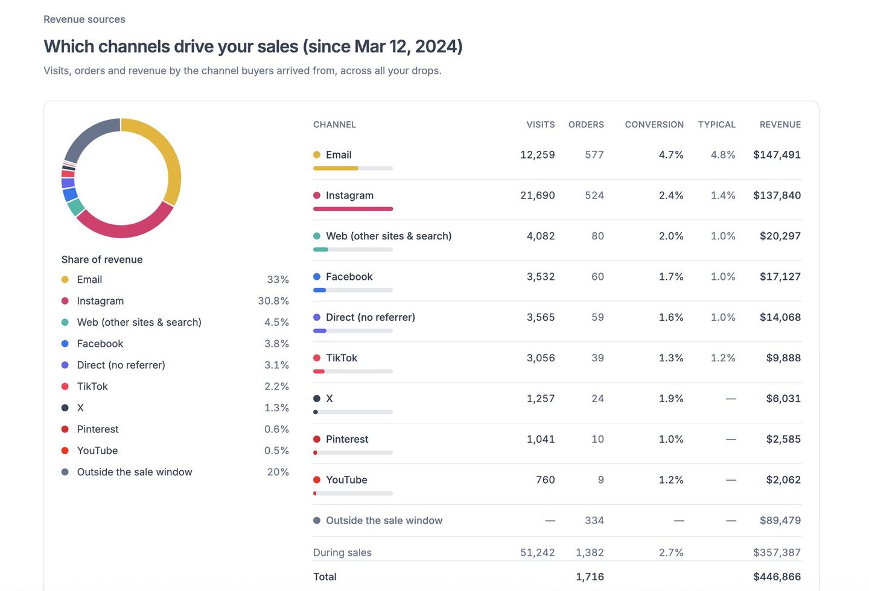Click the donut chart of revenue share
Viewport: 869px width, 591px height.
(x=121, y=178)
